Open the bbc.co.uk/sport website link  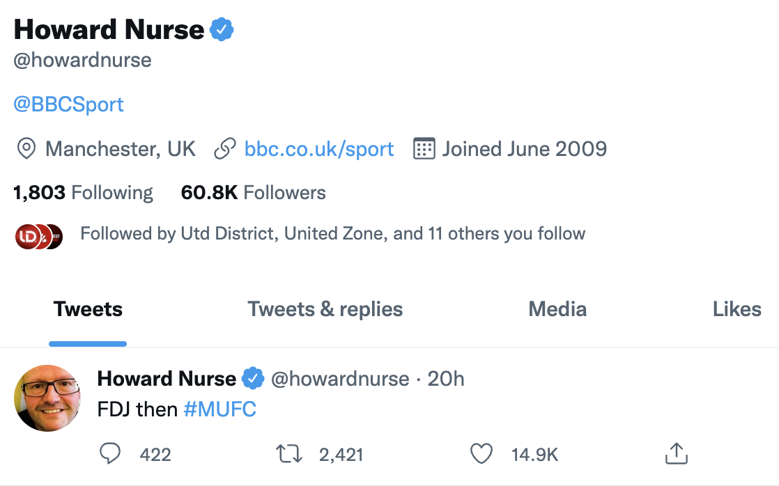318,148
